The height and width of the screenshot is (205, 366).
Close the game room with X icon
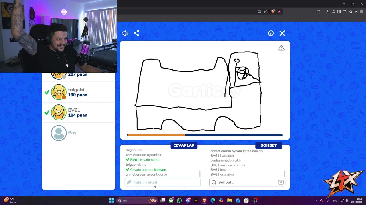[282, 33]
